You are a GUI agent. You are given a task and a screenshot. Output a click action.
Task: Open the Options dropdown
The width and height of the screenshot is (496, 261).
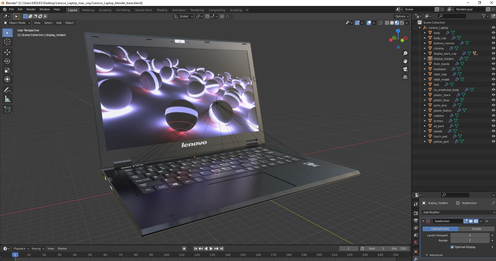(x=402, y=16)
